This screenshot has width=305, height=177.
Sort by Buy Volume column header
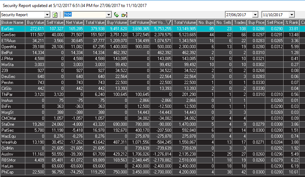(117, 22)
